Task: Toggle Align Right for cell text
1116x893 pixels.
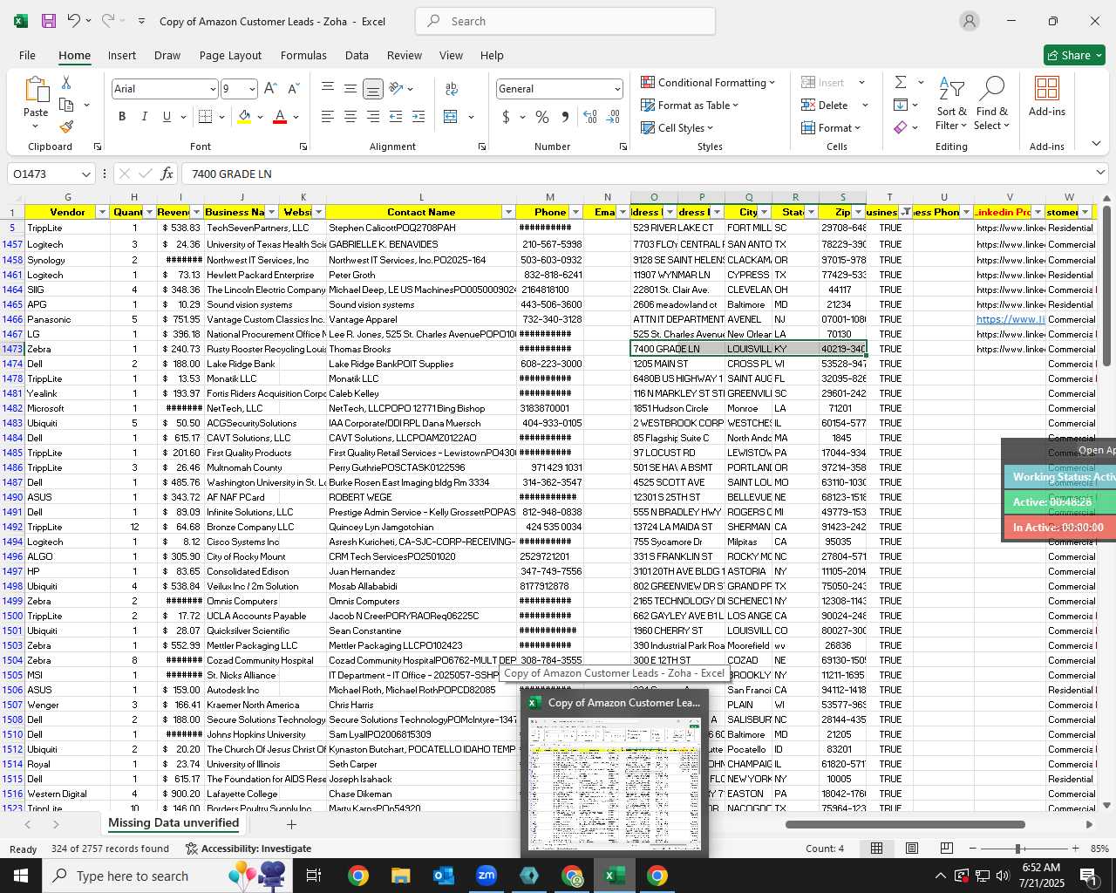Action: coord(373,117)
